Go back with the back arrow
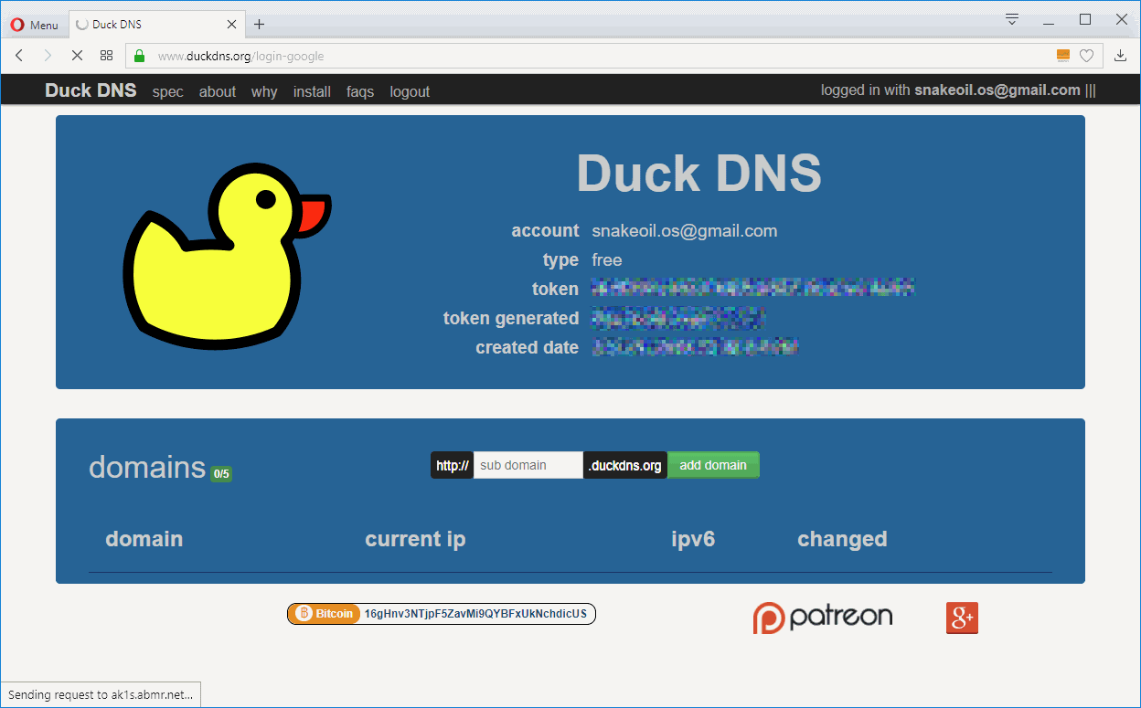This screenshot has width=1141, height=708. click(19, 56)
